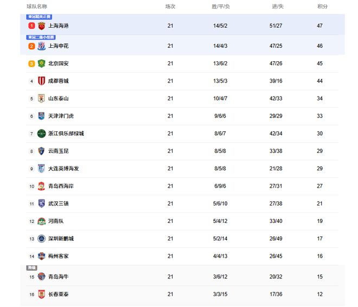Click the 胜/平/负 column header
This screenshot has height=307, width=358.
point(221,7)
